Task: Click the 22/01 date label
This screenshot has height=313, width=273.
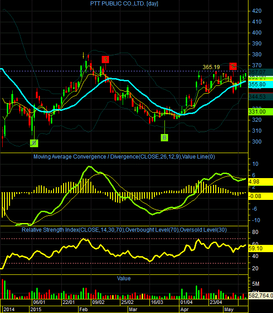Action: point(69,302)
